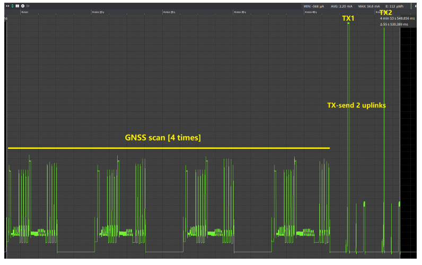Image resolution: width=422 pixels, height=265 pixels.
Task: Click the horizontal zoom fit arrows icon
Action: [7, 6]
